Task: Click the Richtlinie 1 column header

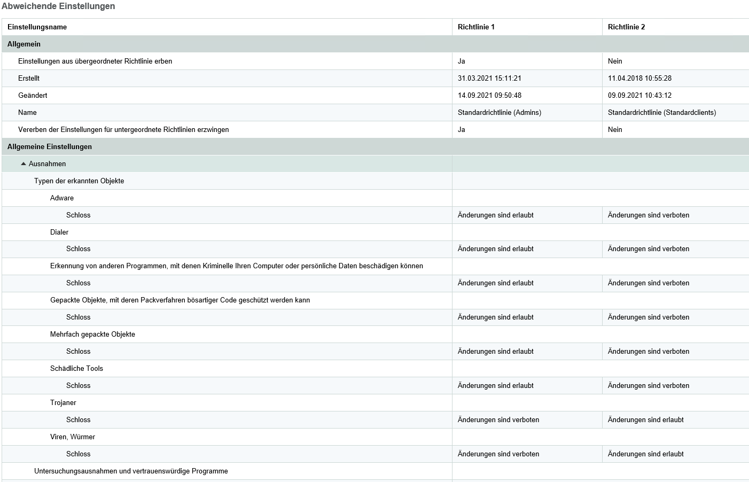Action: tap(476, 27)
